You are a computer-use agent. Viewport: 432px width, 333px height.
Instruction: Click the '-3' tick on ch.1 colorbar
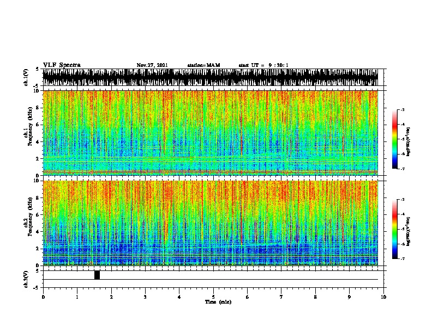(403, 109)
